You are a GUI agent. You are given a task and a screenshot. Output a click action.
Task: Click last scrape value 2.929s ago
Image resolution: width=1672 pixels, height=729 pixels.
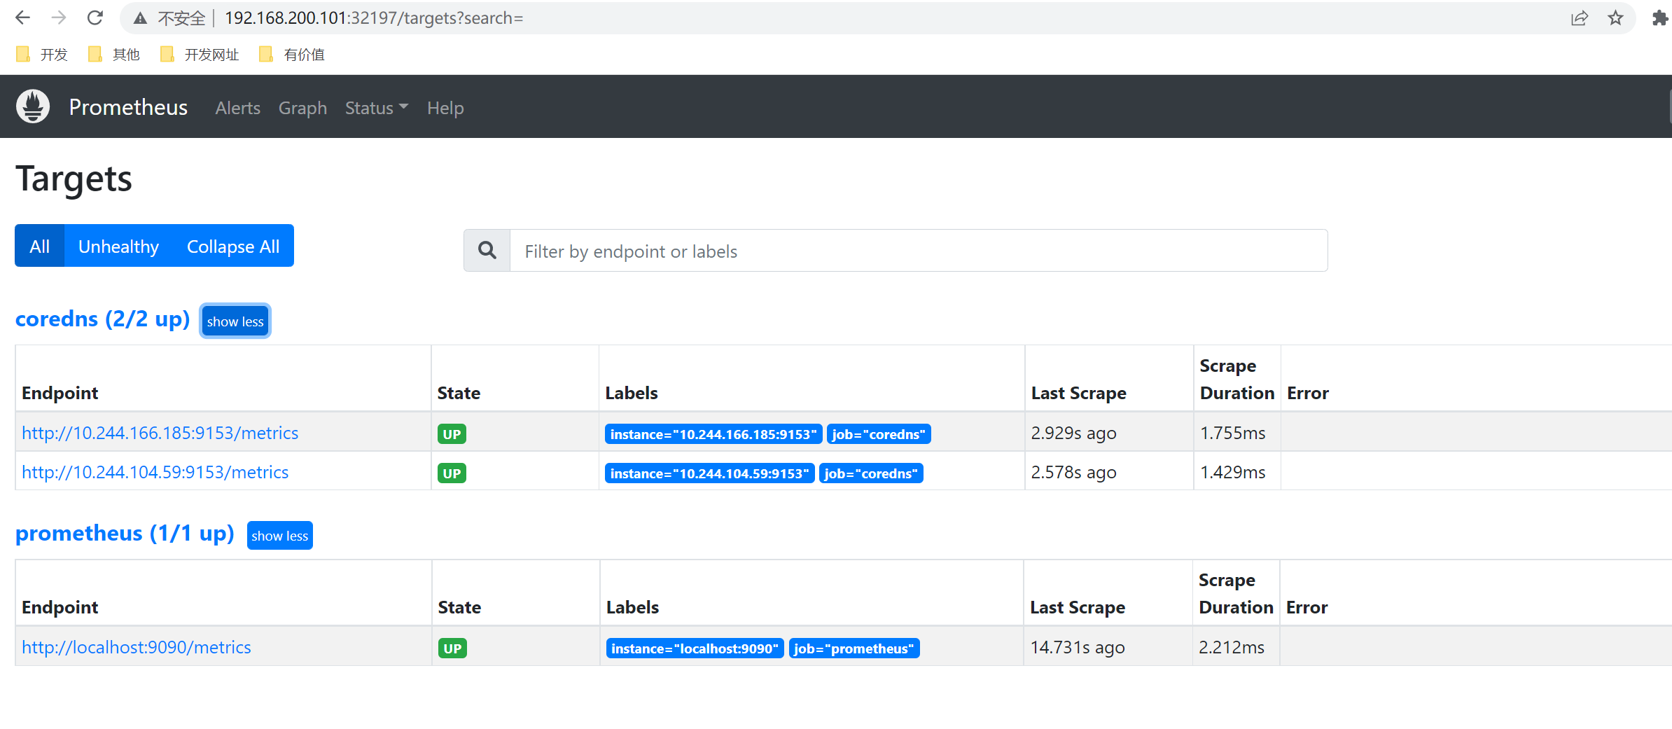click(1073, 433)
